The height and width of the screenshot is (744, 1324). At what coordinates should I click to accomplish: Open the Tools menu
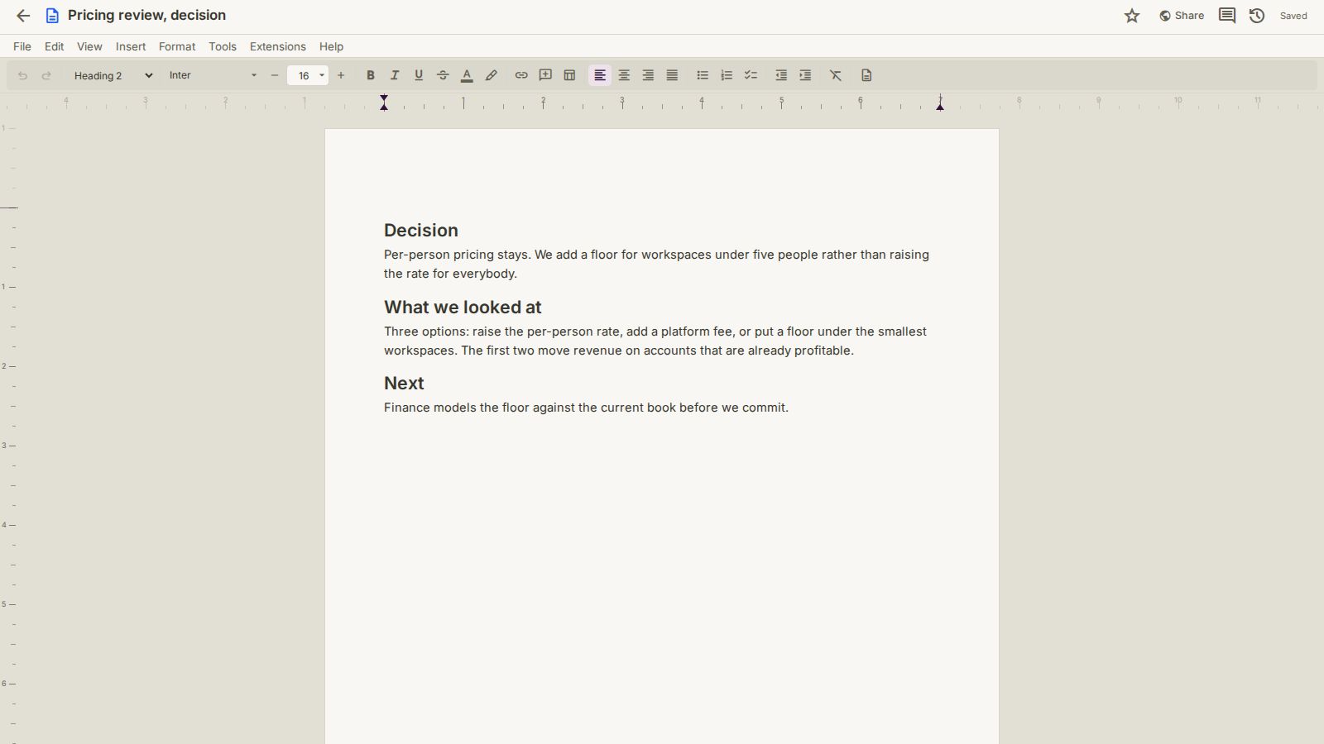tap(223, 46)
